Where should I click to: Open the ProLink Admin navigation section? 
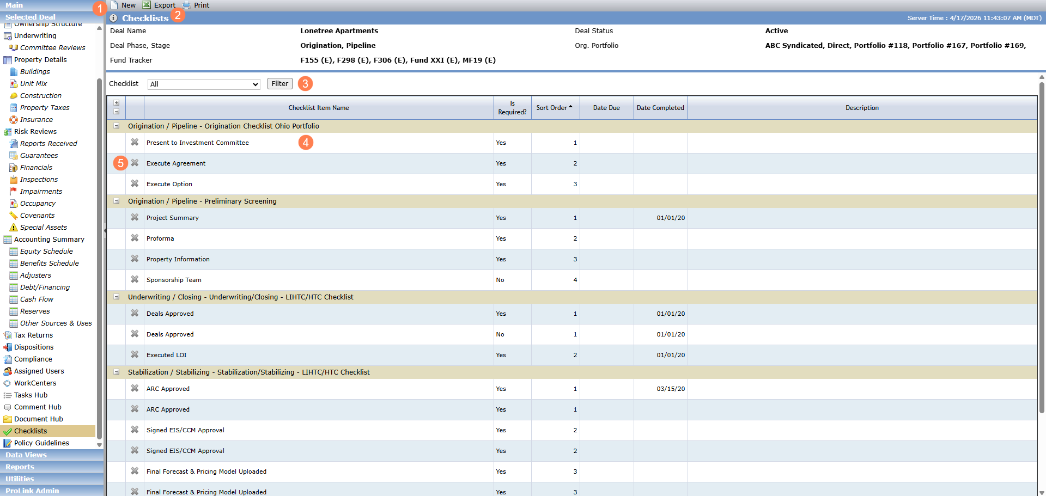[x=52, y=491]
